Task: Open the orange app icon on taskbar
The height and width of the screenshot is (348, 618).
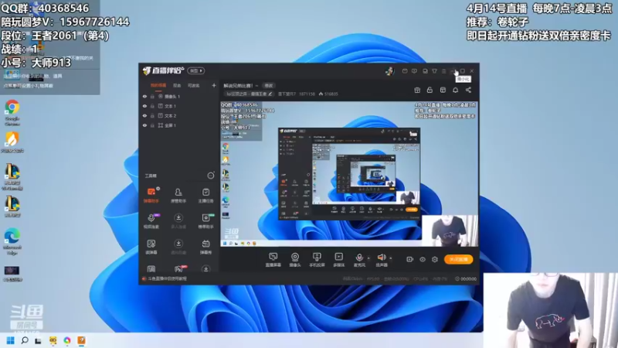Action: [x=81, y=340]
